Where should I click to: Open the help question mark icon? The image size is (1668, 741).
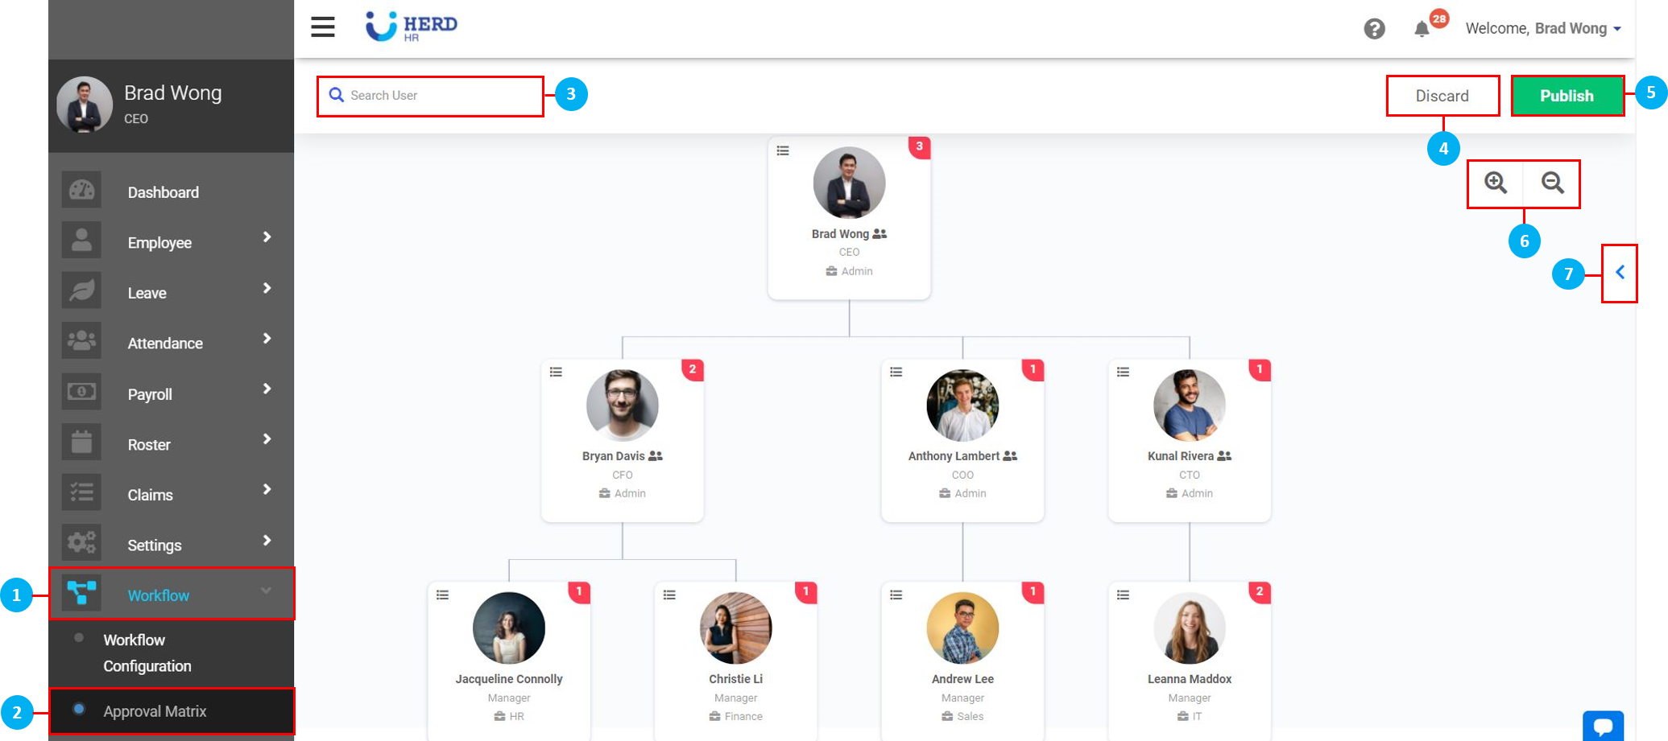(x=1374, y=29)
